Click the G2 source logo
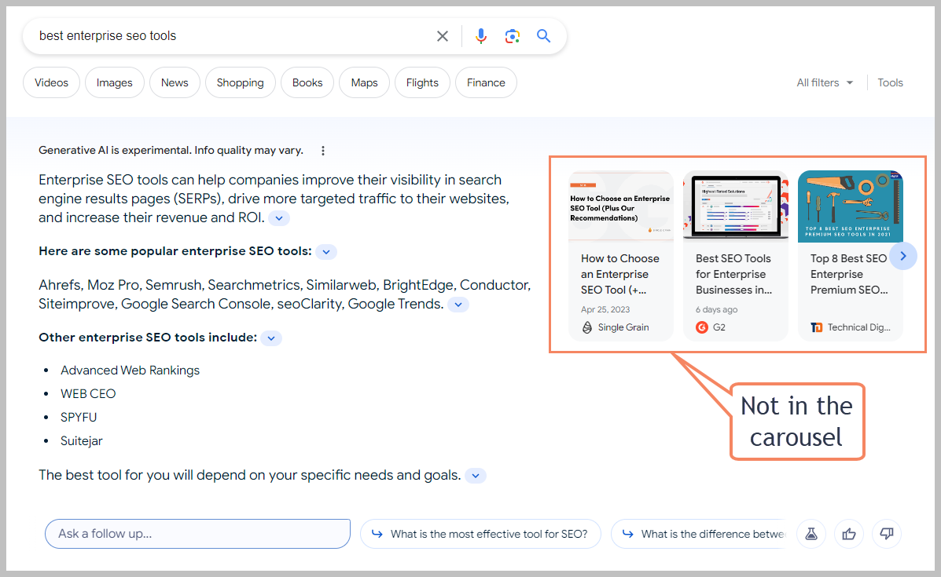941x577 pixels. pyautogui.click(x=701, y=327)
